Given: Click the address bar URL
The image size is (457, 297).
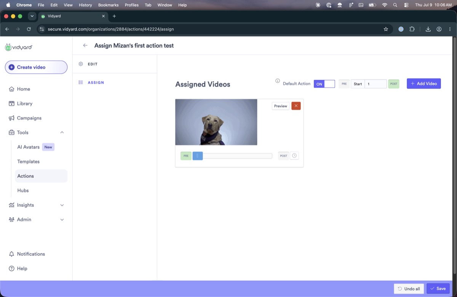Looking at the screenshot, I should click(x=111, y=29).
